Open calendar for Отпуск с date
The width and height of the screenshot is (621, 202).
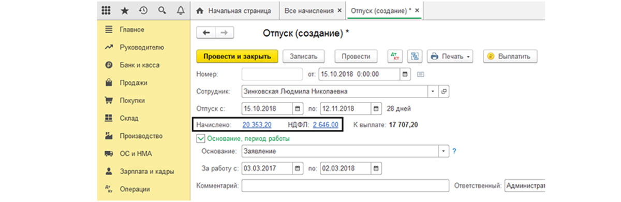point(297,109)
